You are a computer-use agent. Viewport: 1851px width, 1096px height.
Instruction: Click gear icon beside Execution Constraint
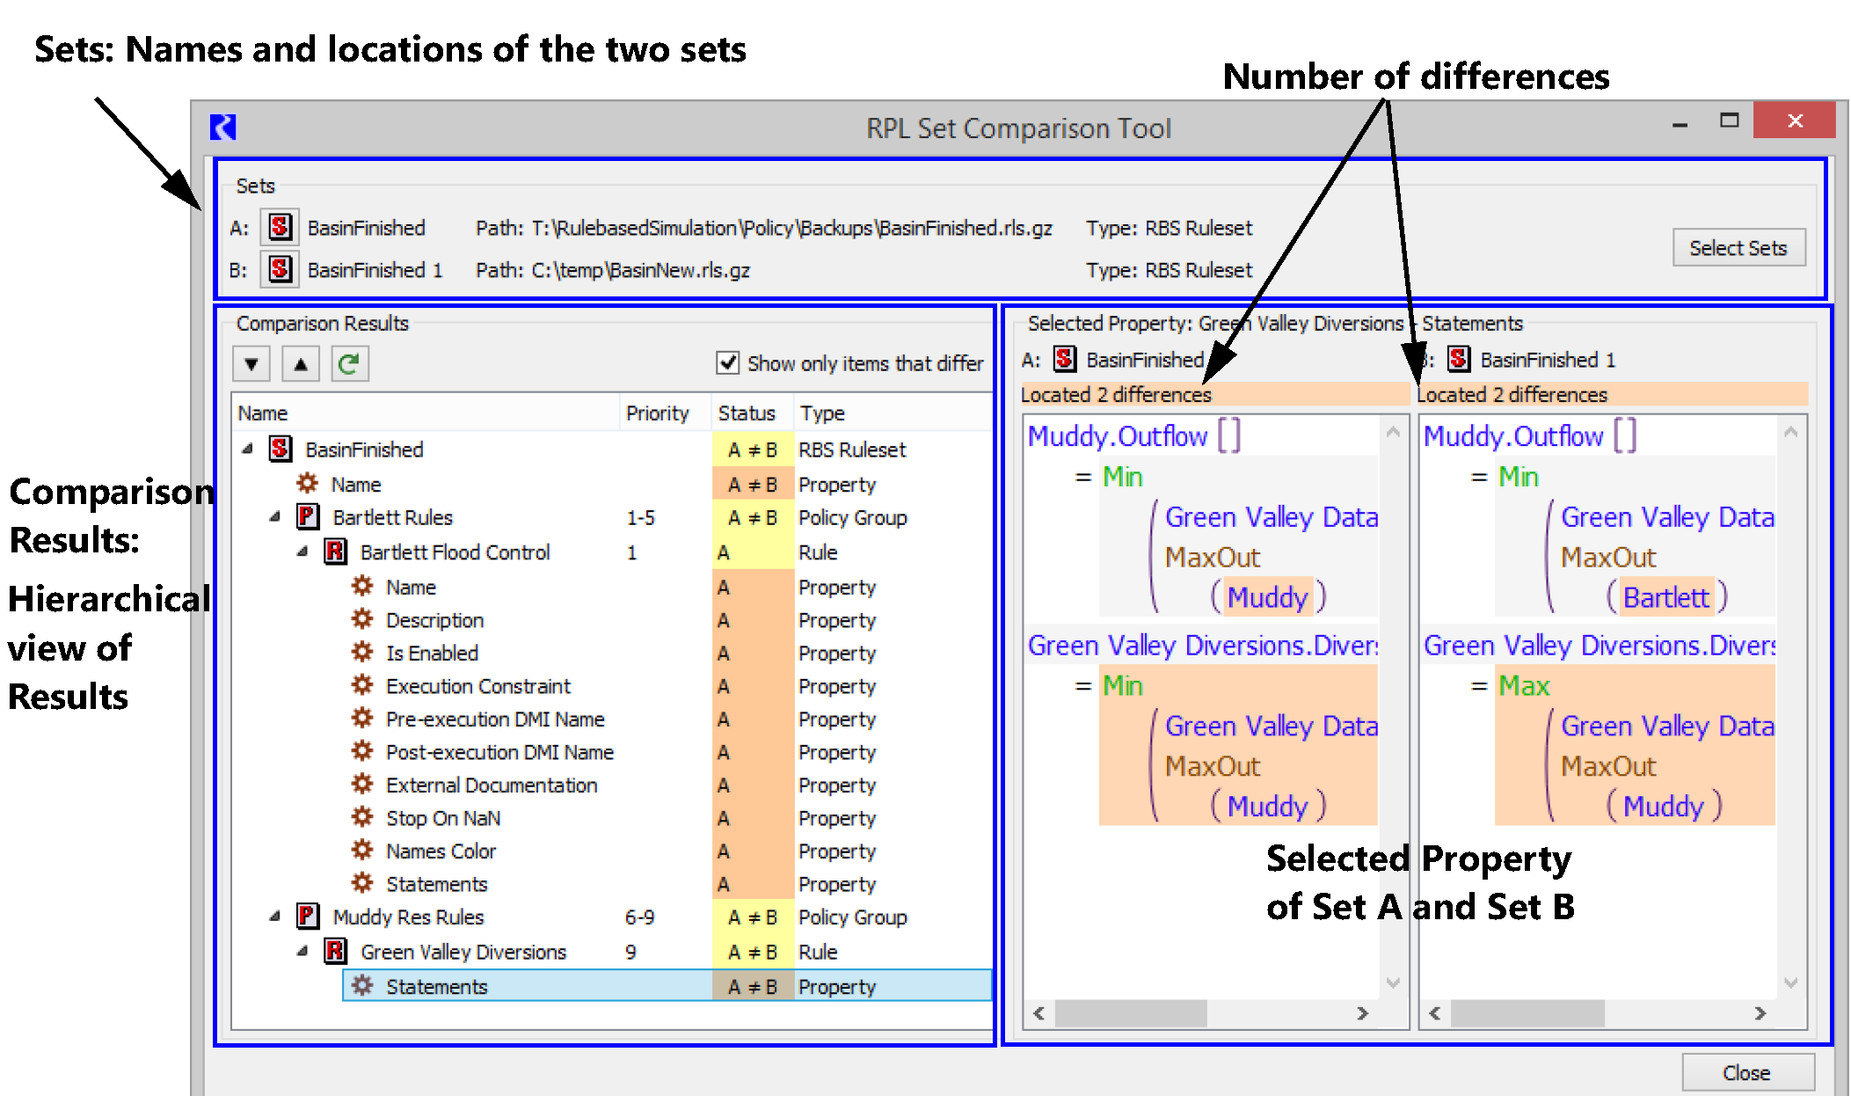(362, 685)
